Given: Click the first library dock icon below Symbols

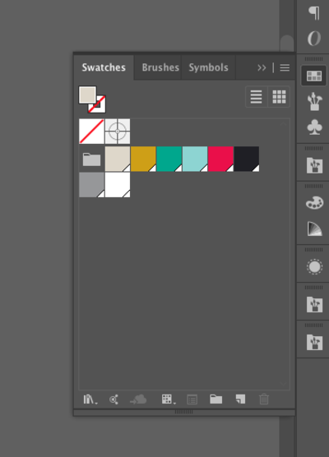Looking at the screenshot, I should (x=314, y=165).
